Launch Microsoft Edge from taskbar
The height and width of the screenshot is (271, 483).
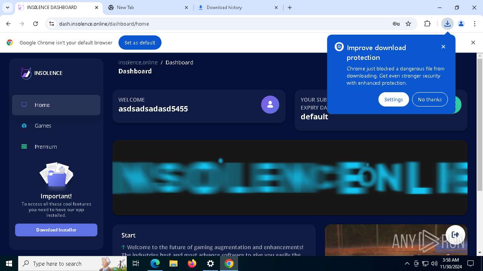(155, 263)
